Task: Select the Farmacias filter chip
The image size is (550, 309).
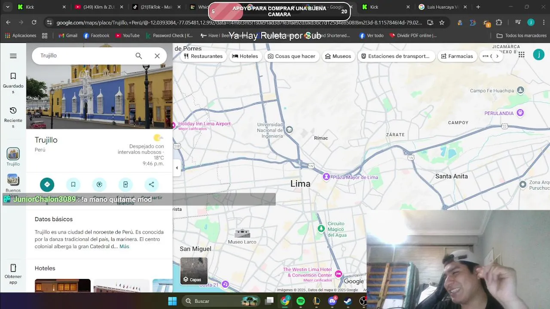Action: pyautogui.click(x=457, y=56)
